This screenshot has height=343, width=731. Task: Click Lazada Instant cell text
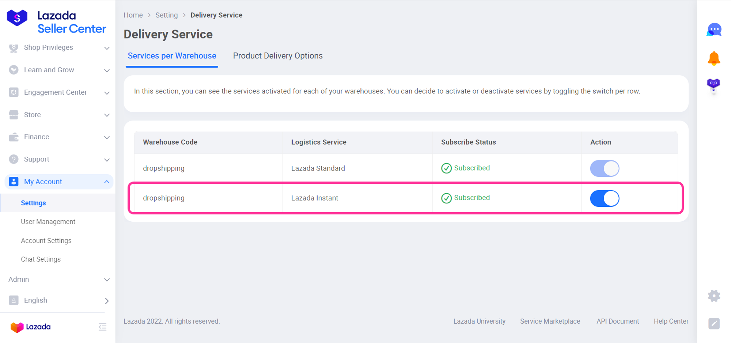click(x=315, y=198)
